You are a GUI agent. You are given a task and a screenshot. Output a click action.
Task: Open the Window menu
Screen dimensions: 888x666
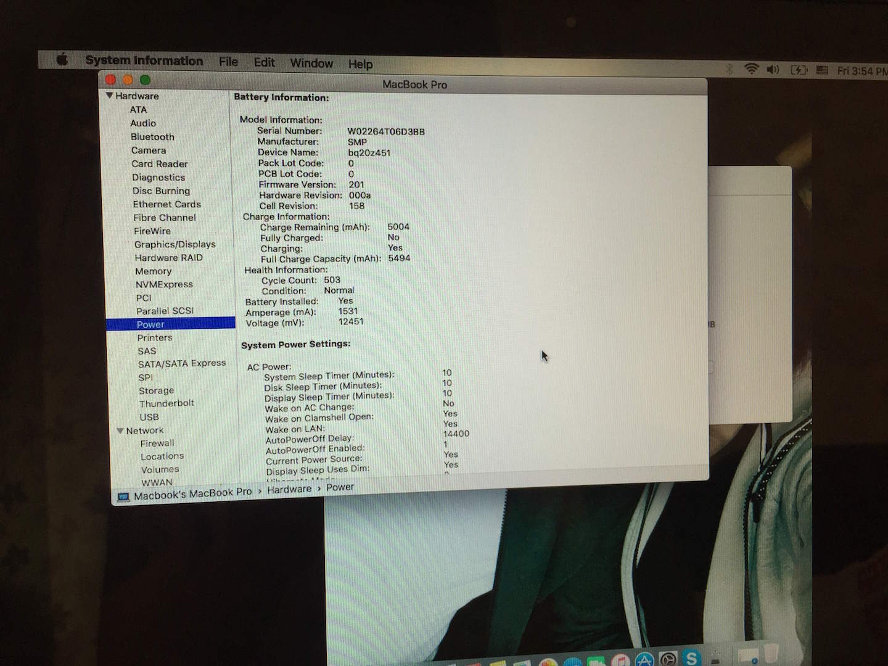tap(311, 63)
